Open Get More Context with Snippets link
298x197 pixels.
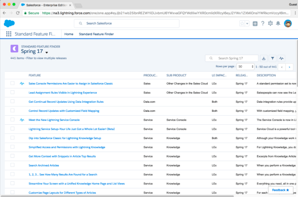click(62, 156)
